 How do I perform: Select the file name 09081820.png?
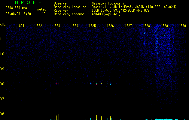(x=17, y=8)
